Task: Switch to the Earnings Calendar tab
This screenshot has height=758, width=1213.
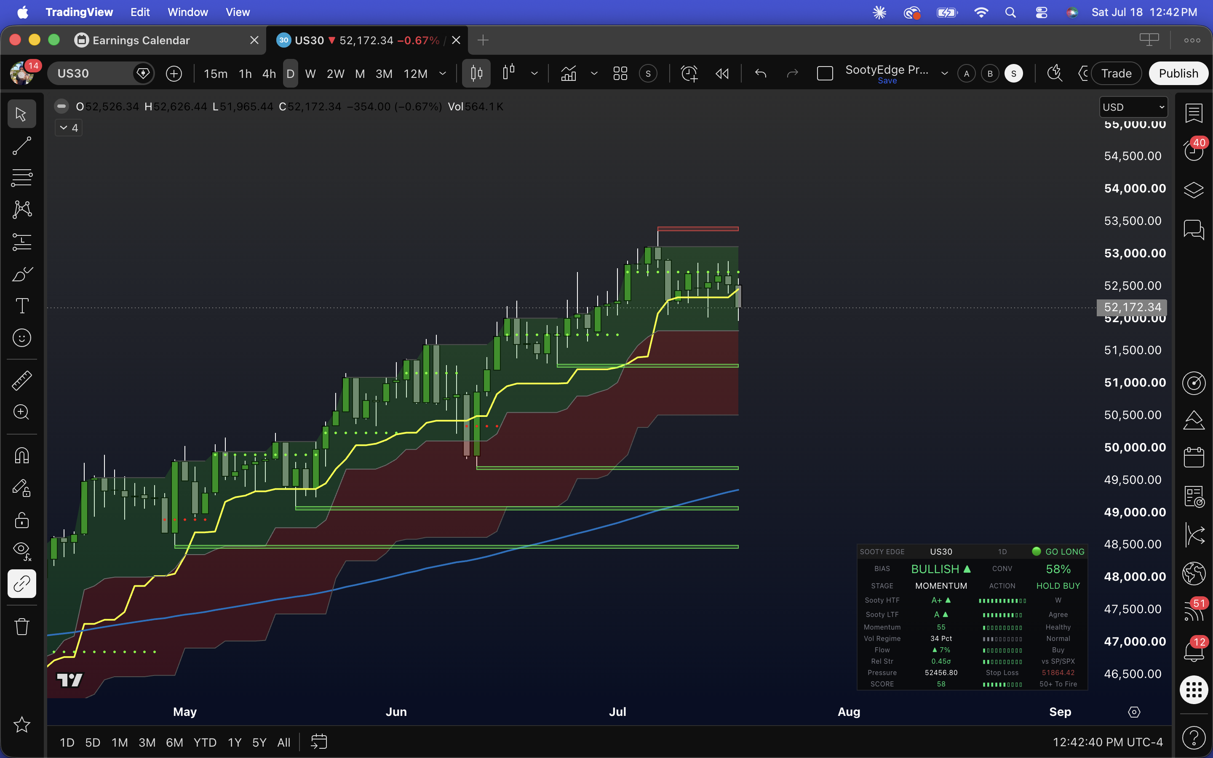Action: pos(141,40)
